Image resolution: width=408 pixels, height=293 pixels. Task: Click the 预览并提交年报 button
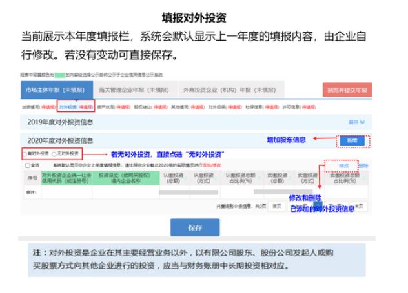(x=347, y=91)
